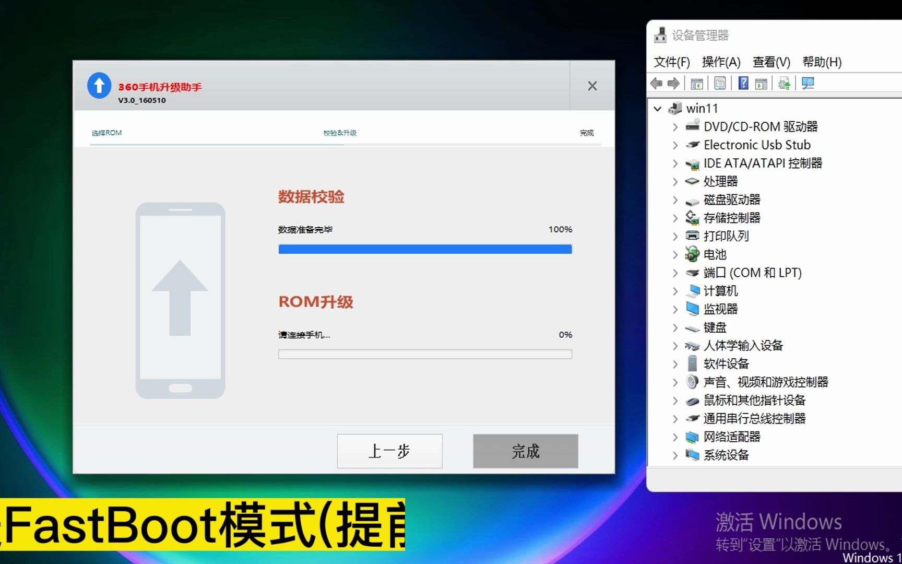This screenshot has height=564, width=902.
Task: Open the 帮助(H) menu
Action: (x=822, y=62)
